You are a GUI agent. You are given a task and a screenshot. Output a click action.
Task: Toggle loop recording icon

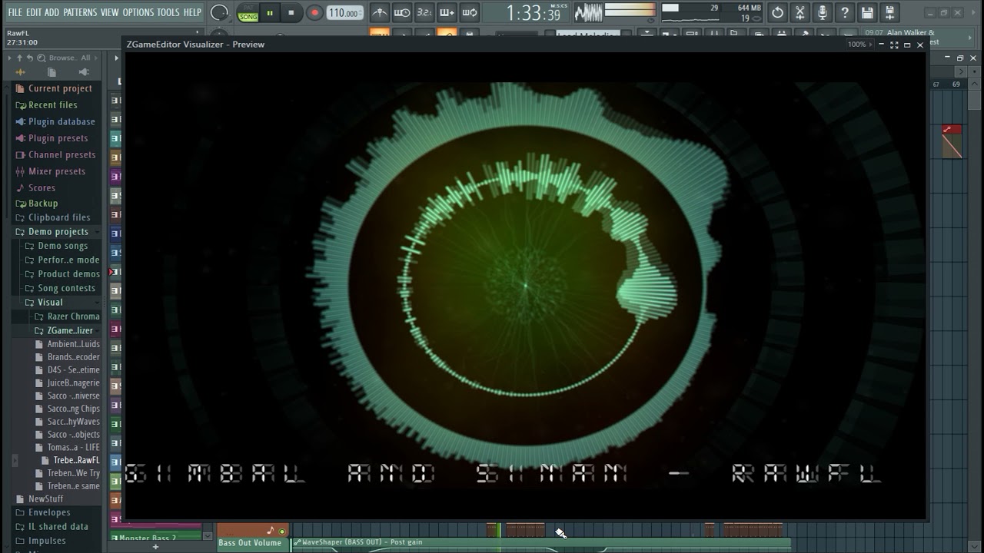click(470, 12)
